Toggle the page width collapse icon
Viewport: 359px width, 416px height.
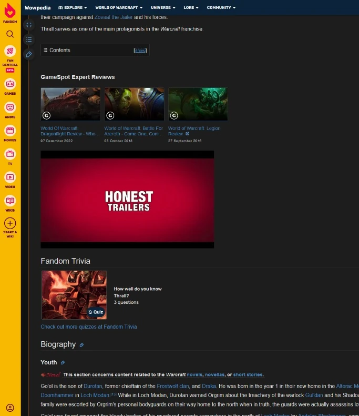pyautogui.click(x=29, y=25)
